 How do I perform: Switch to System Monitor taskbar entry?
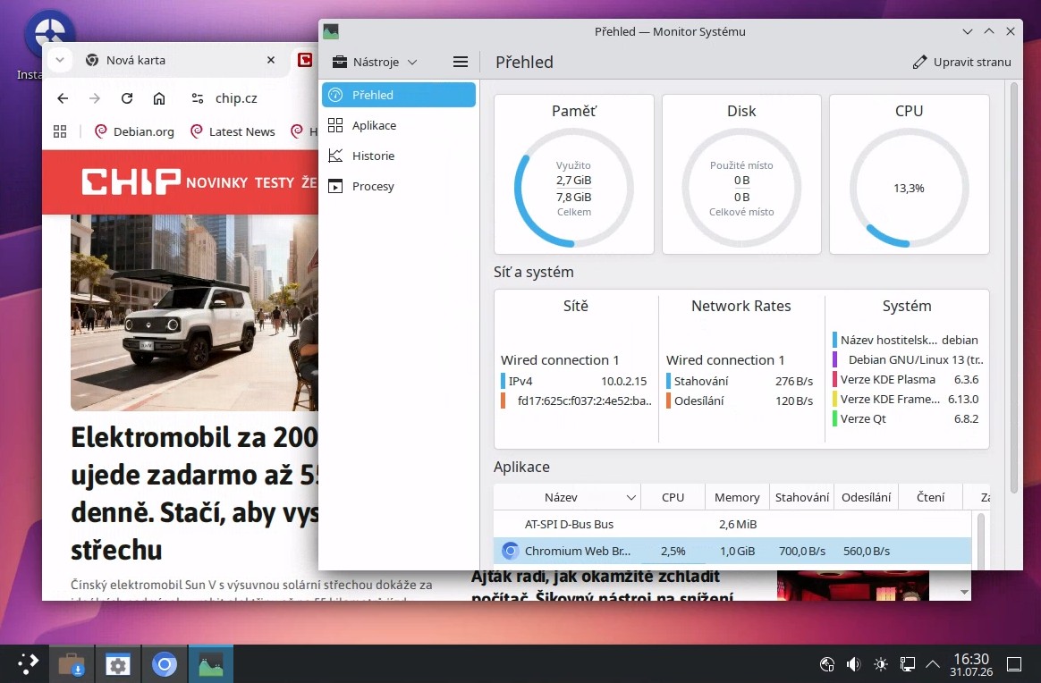[210, 663]
